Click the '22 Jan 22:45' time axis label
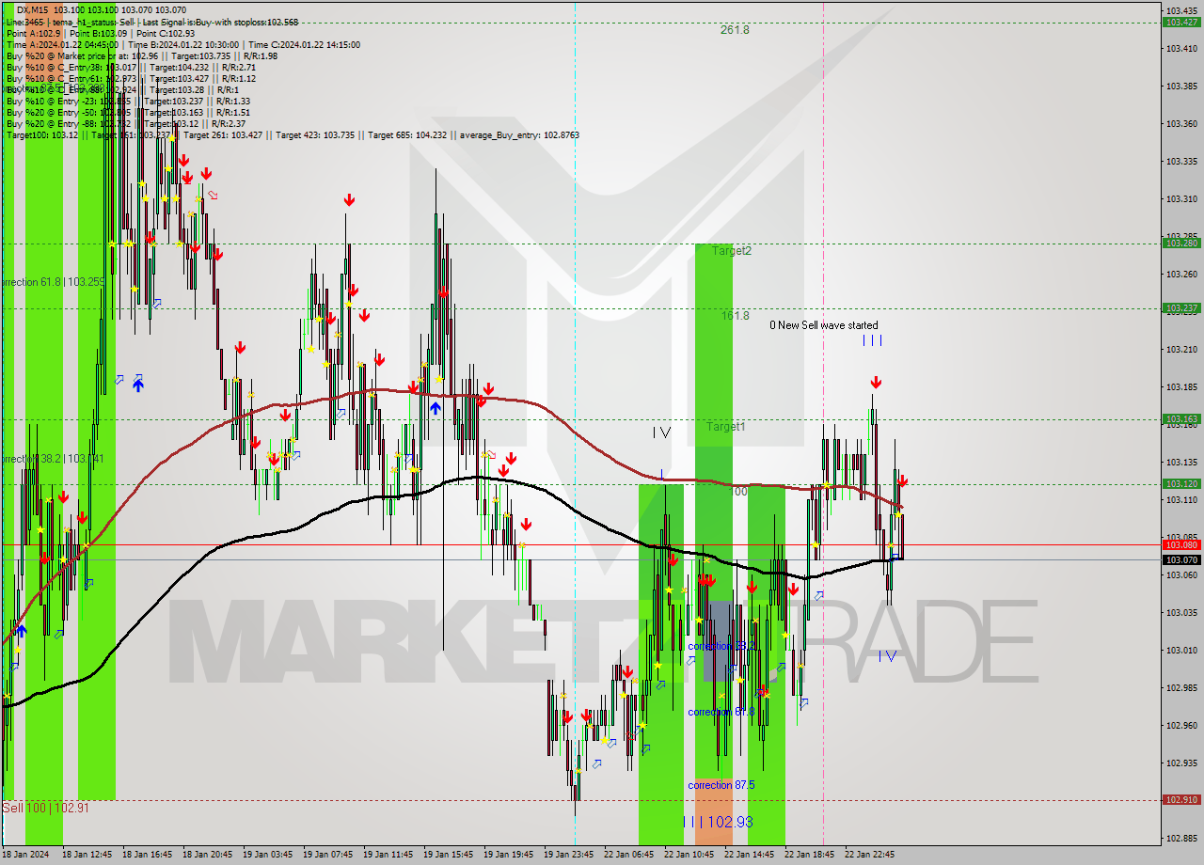The image size is (1204, 865). point(869,855)
